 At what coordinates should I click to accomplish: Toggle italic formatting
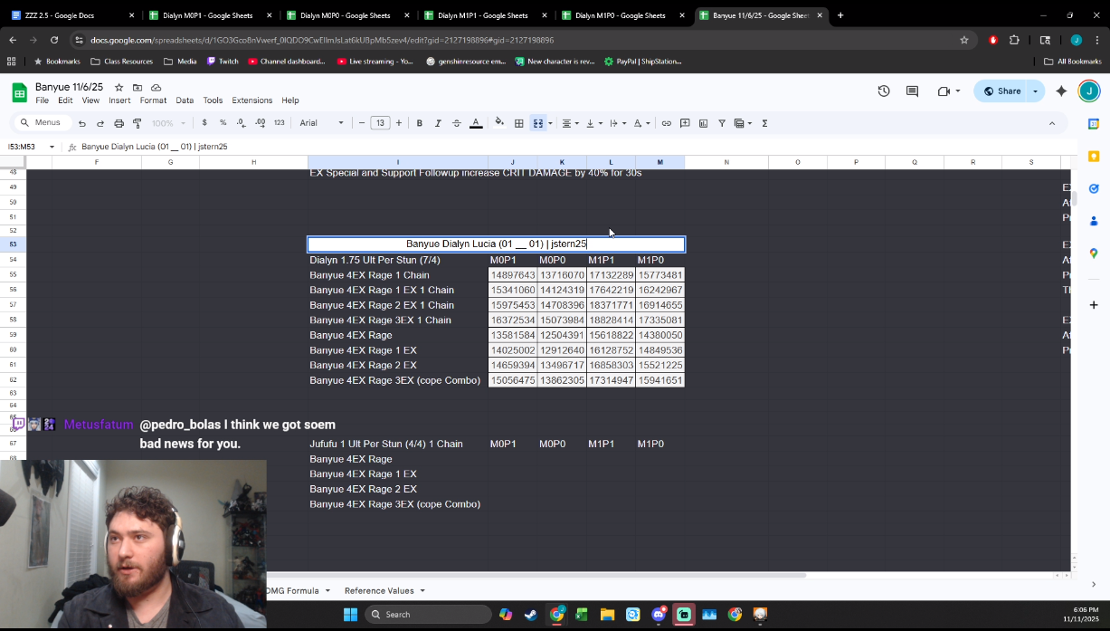point(438,123)
